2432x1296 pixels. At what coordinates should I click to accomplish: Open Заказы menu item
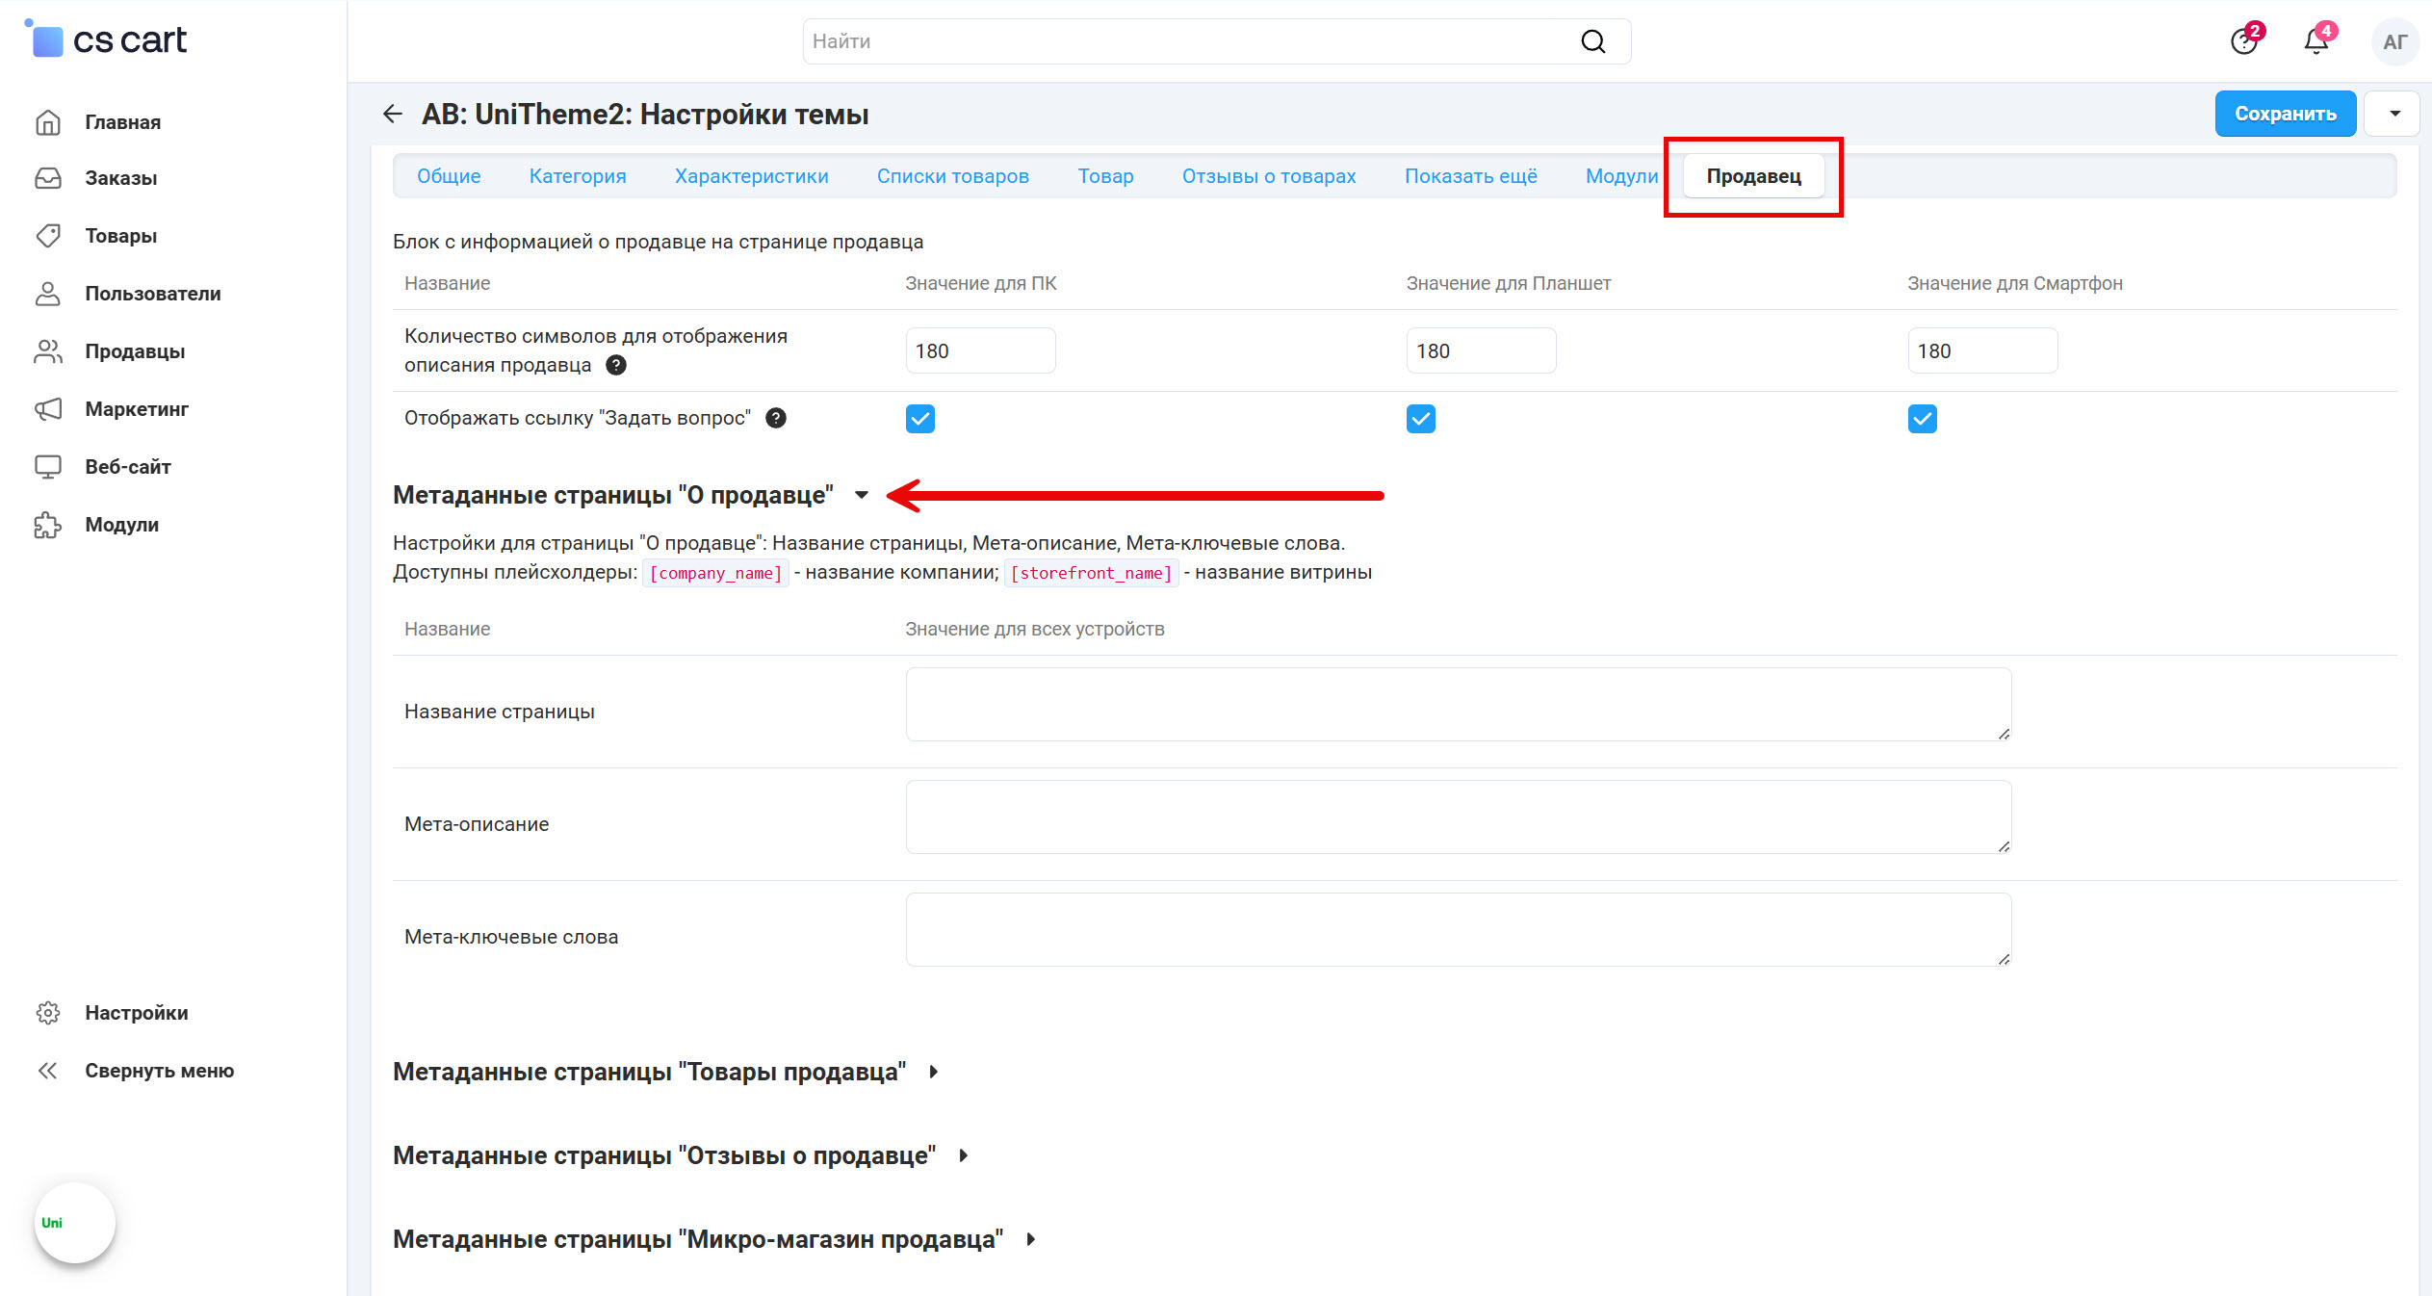click(x=120, y=178)
